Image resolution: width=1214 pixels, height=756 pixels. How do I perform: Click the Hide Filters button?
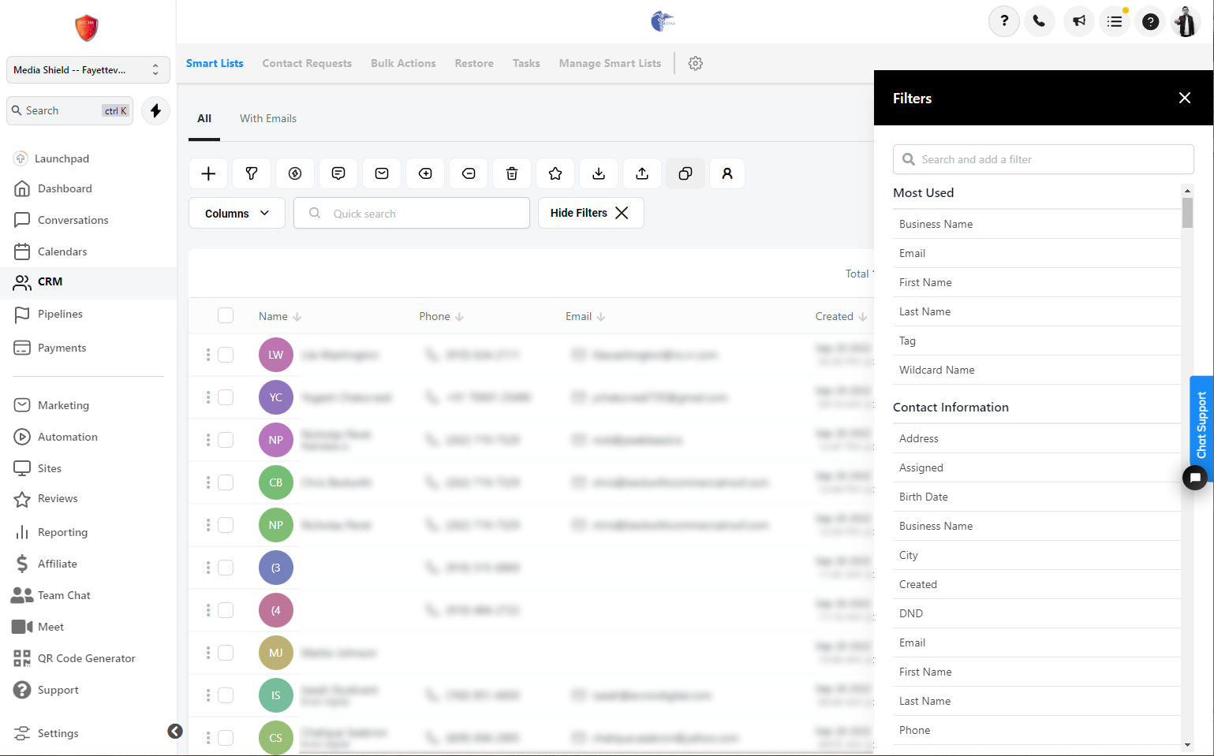(590, 213)
